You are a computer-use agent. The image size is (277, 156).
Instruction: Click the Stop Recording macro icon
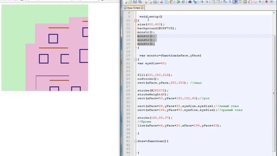[271, 2]
